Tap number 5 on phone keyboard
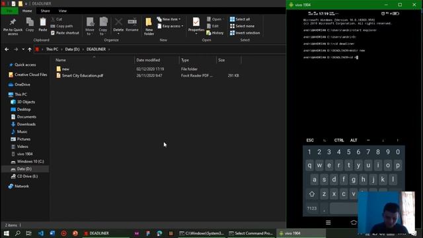This screenshot has width=423, height=238. click(x=348, y=152)
